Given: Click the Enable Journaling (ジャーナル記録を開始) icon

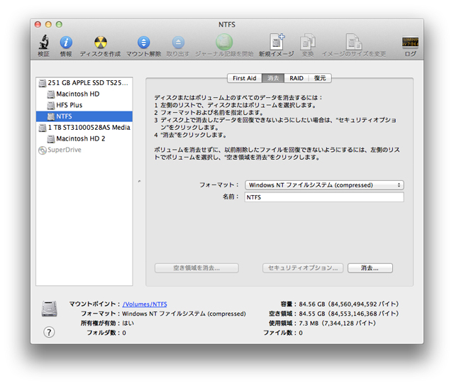Looking at the screenshot, I should (x=224, y=42).
